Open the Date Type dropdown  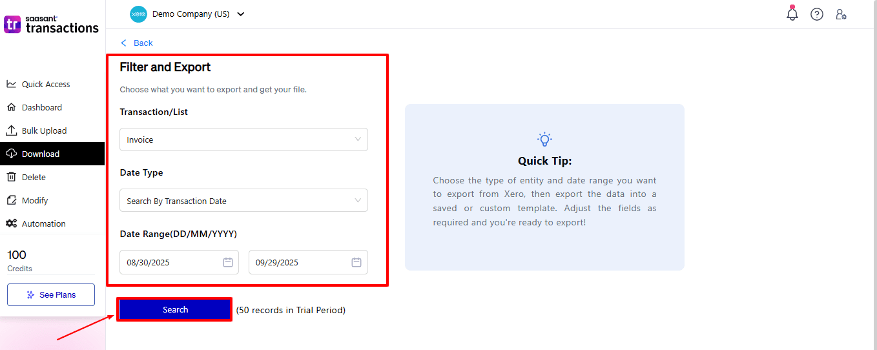(243, 201)
